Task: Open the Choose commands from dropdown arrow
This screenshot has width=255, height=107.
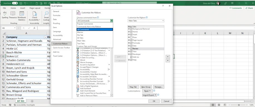Action: pyautogui.click(x=112, y=21)
